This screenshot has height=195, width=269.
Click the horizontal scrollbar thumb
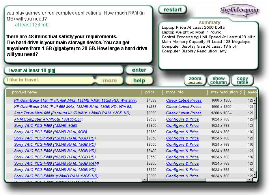pos(177,180)
